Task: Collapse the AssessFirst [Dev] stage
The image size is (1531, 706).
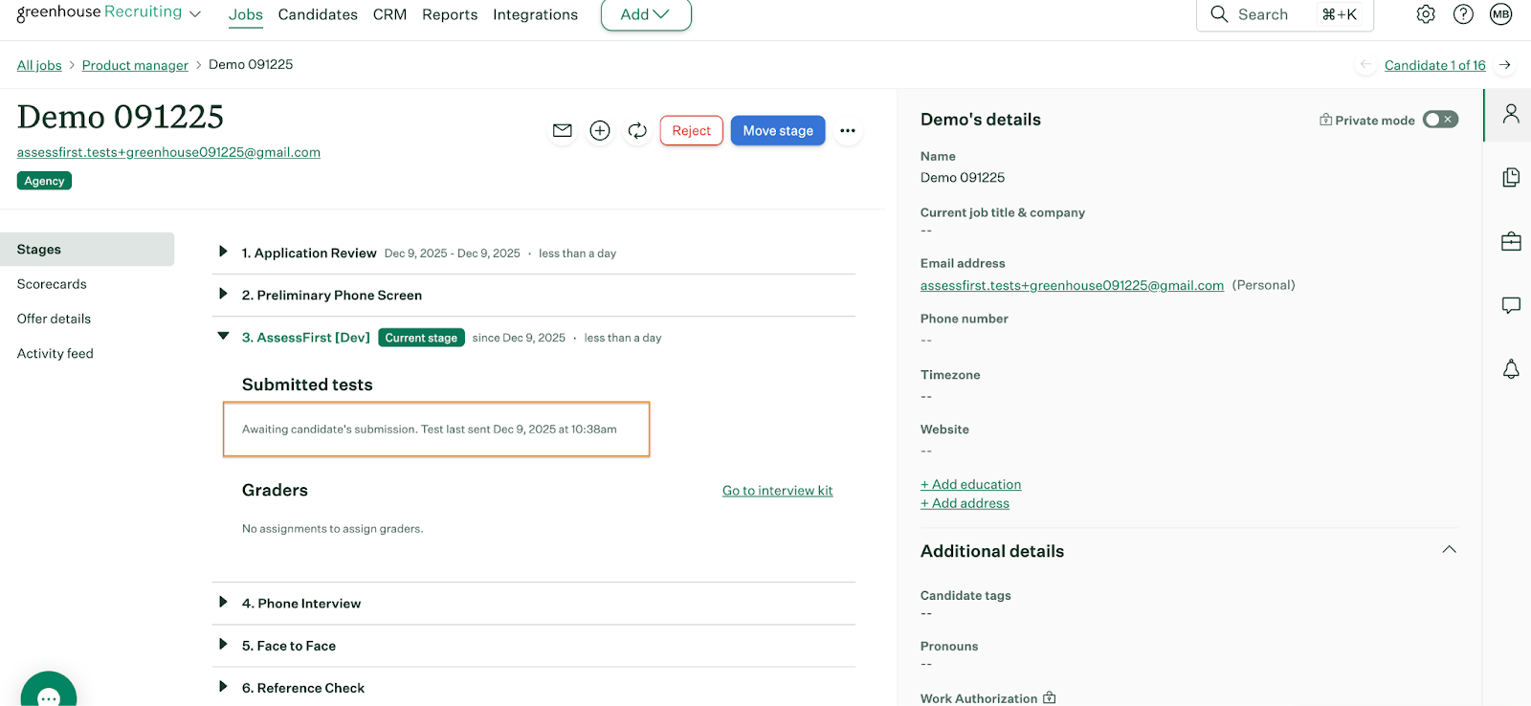Action: tap(223, 337)
